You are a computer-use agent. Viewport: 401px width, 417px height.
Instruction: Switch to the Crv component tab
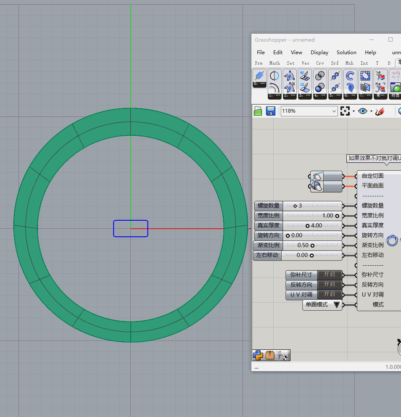coord(320,63)
